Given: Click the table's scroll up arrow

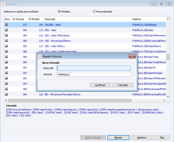Looking at the screenshot, I should tap(168, 19).
